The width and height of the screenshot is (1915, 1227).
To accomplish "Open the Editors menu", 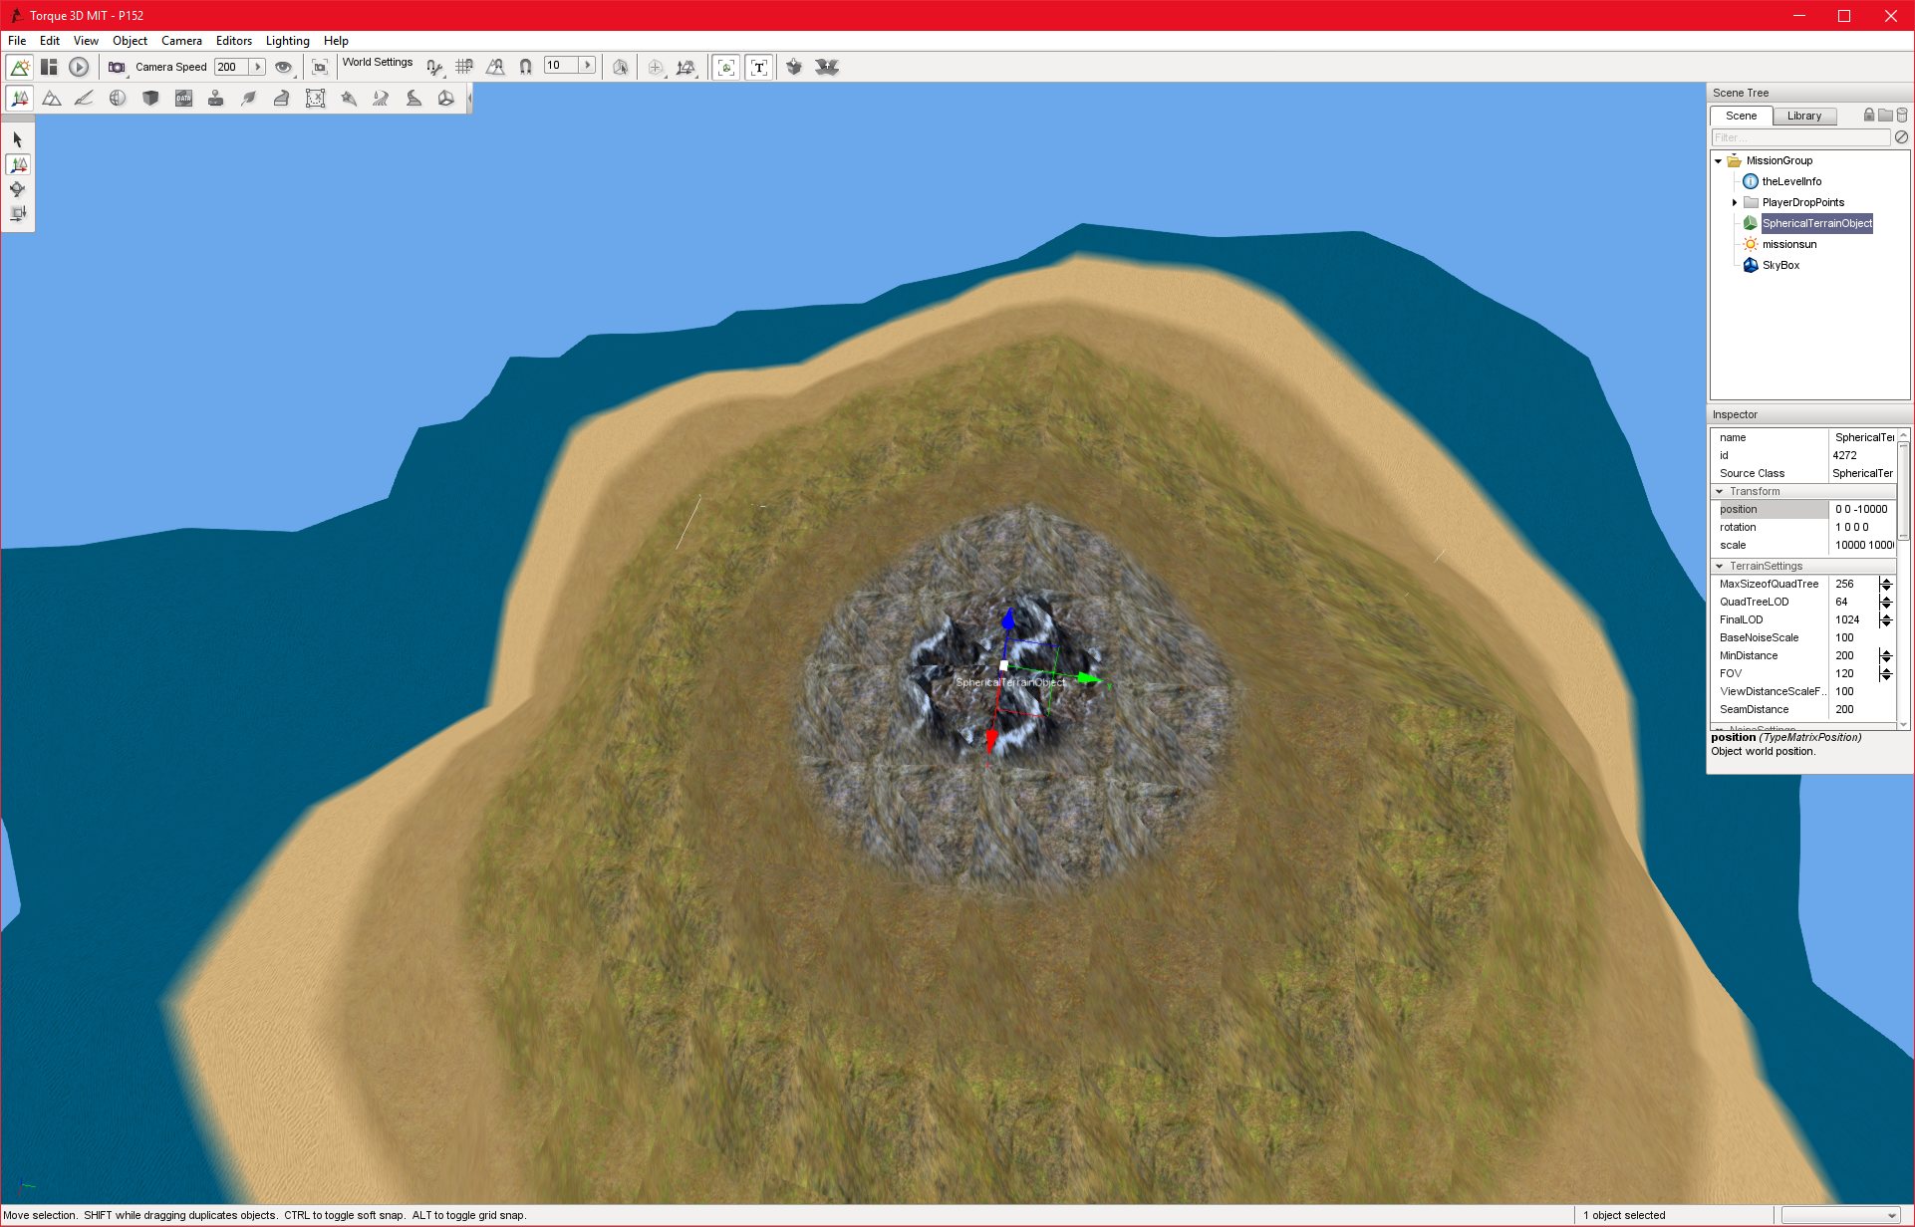I will tap(234, 41).
